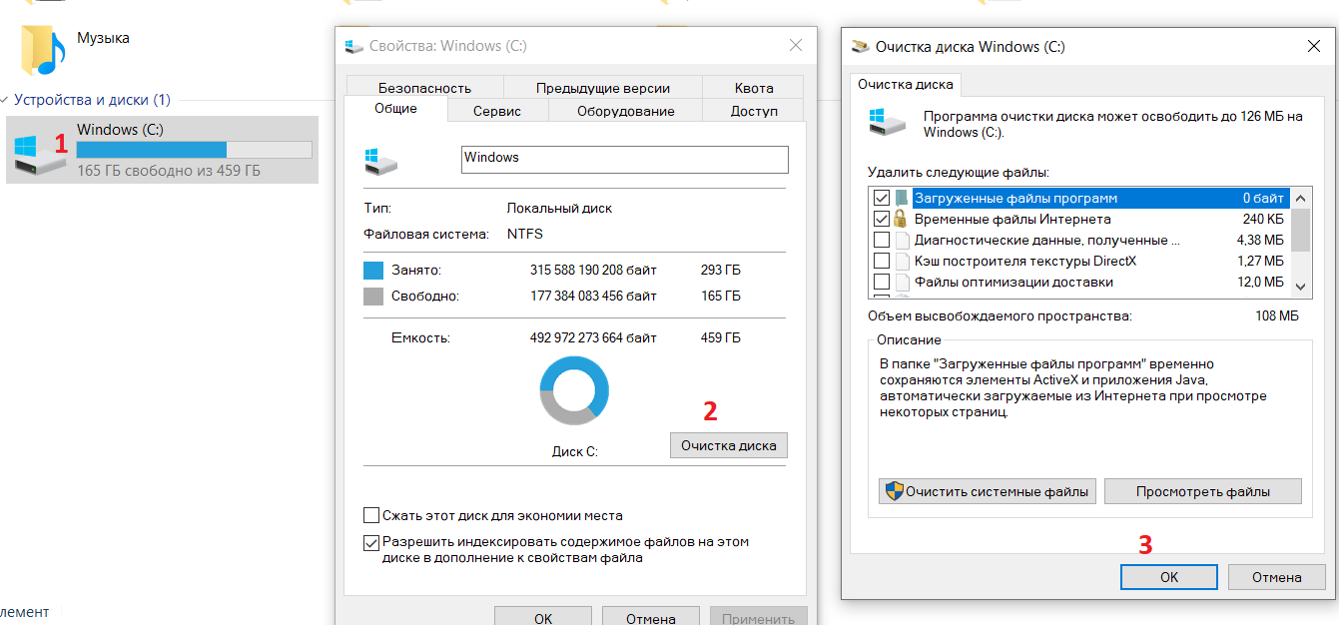Open the Предыдущие версии tab
The image size is (1339, 625).
(x=603, y=88)
